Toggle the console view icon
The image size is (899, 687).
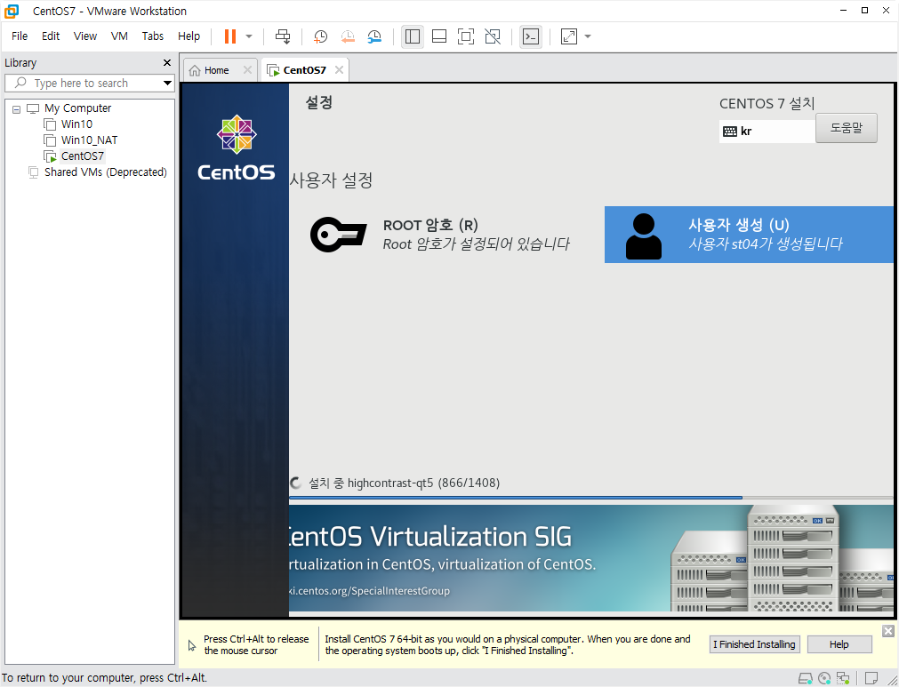pyautogui.click(x=531, y=36)
